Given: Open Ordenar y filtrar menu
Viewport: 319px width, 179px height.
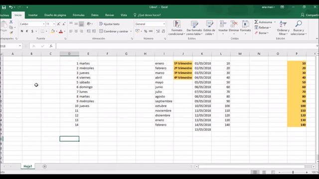Looking at the screenshot, I should point(283,28).
